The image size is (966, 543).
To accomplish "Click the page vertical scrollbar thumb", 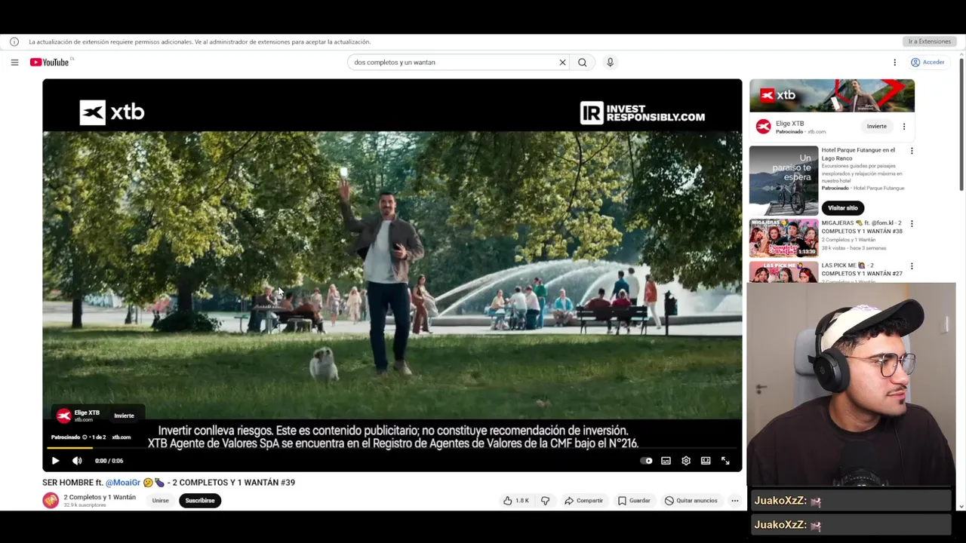I will 961,124.
